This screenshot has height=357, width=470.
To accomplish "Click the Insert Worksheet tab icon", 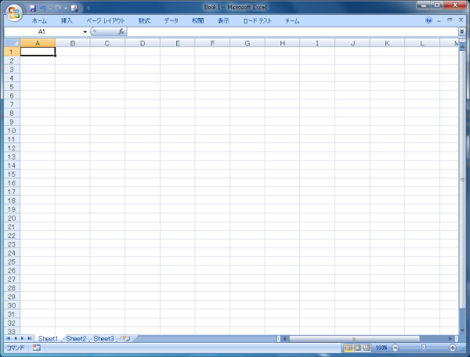I will (126, 338).
